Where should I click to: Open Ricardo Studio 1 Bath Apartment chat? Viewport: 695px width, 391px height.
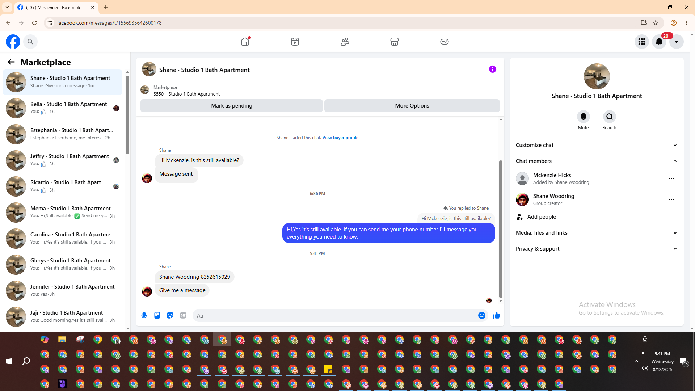coord(62,186)
